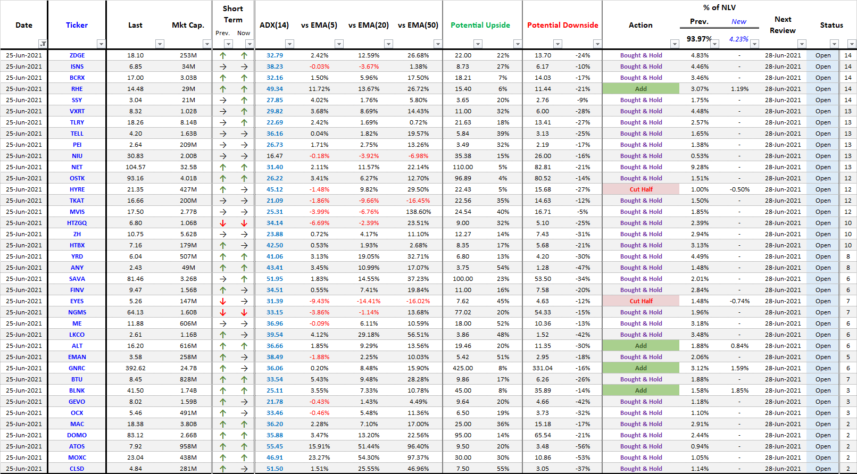Click OCX row Now sideways arrow
The image size is (857, 474).
point(244,413)
